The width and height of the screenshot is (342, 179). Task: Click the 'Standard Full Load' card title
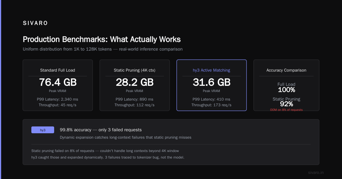click(58, 70)
